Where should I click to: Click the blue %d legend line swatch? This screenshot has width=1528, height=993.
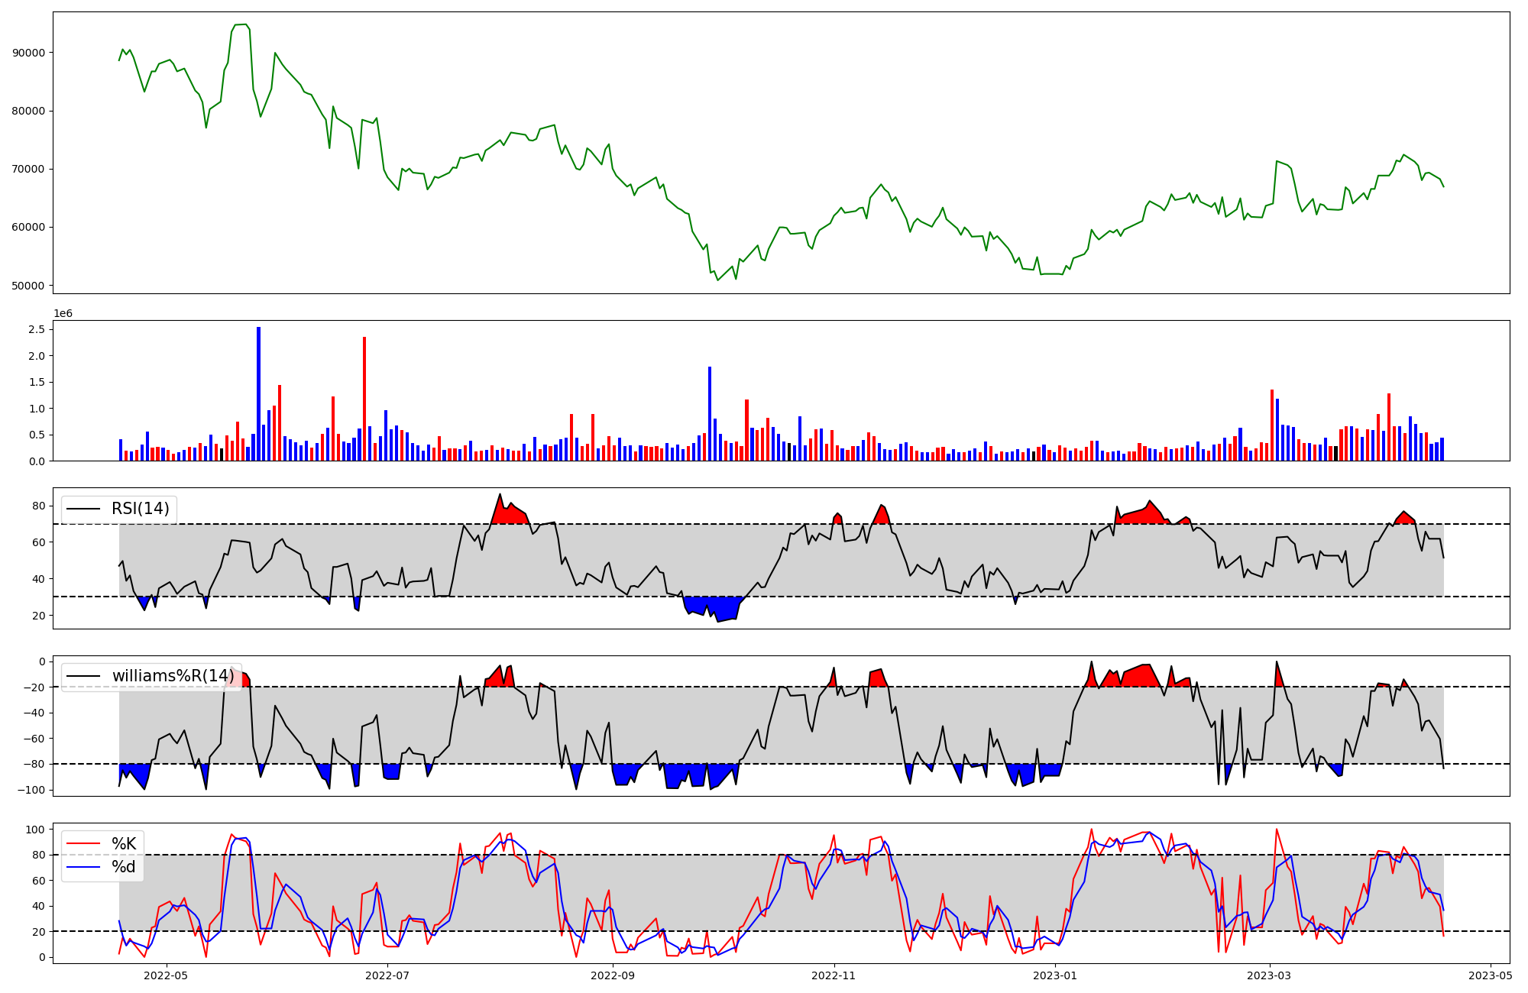tap(83, 867)
